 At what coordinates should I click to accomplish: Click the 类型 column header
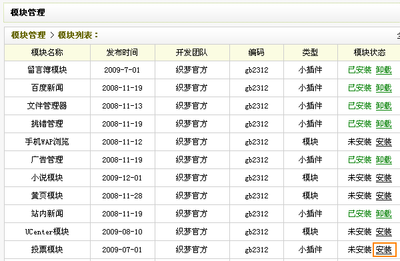(x=310, y=53)
